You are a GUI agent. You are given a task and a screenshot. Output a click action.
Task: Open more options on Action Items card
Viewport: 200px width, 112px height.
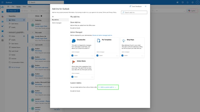point(92,77)
